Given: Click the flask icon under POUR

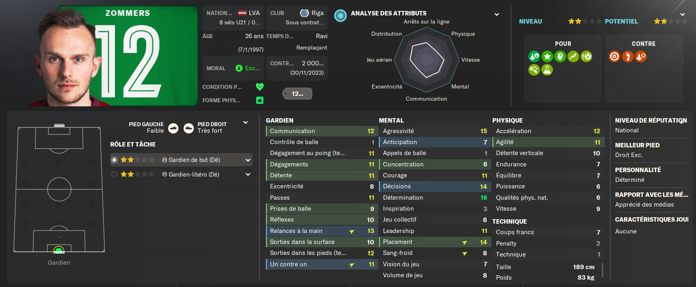Looking at the screenshot, I should pos(547,70).
